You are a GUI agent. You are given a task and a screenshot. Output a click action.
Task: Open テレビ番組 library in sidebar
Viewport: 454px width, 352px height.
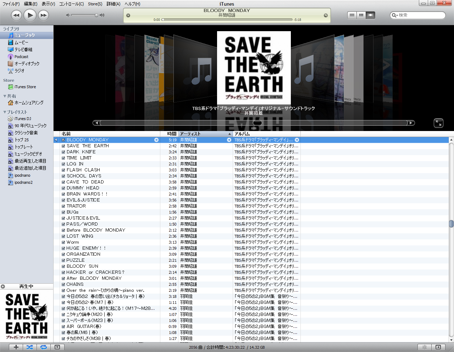click(27, 50)
